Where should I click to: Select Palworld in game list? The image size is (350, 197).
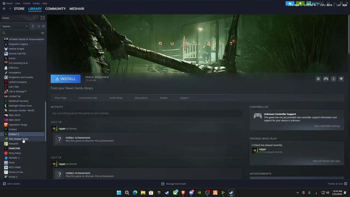[13, 144]
